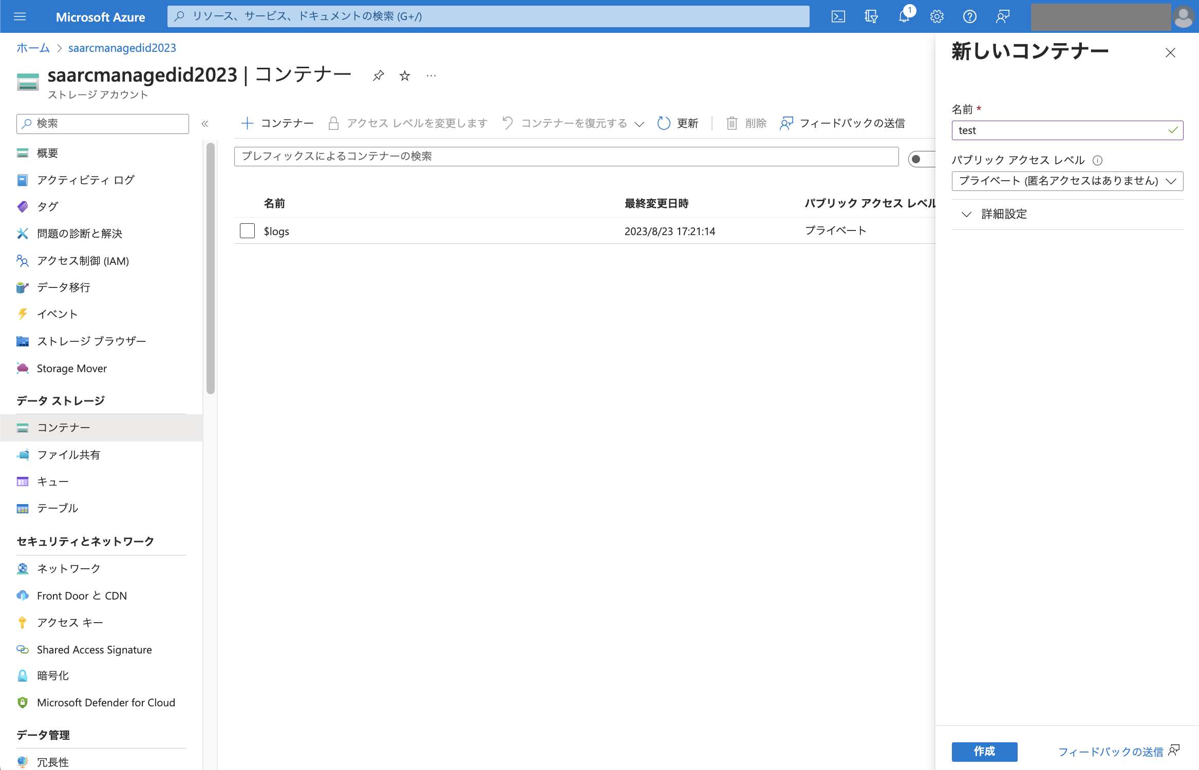Viewport: 1199px width, 770px height.
Task: Pin the storage account blade to dashboard
Action: click(379, 76)
